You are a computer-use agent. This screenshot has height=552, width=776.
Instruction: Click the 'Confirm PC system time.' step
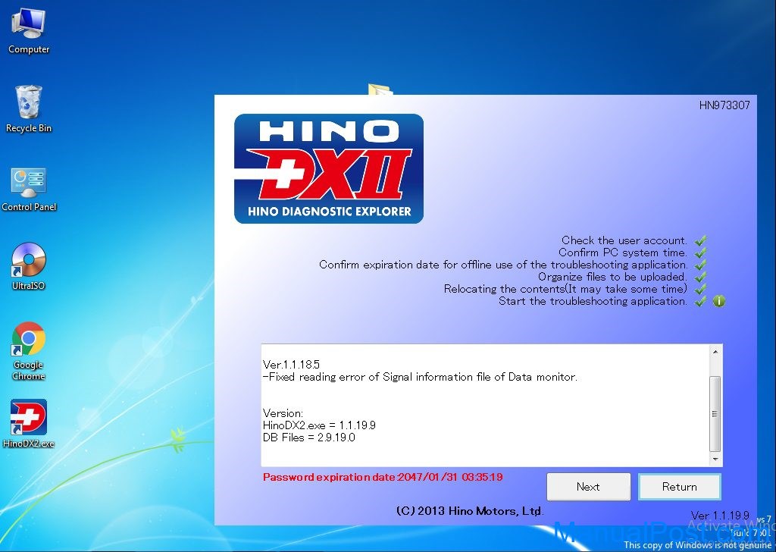pos(623,252)
